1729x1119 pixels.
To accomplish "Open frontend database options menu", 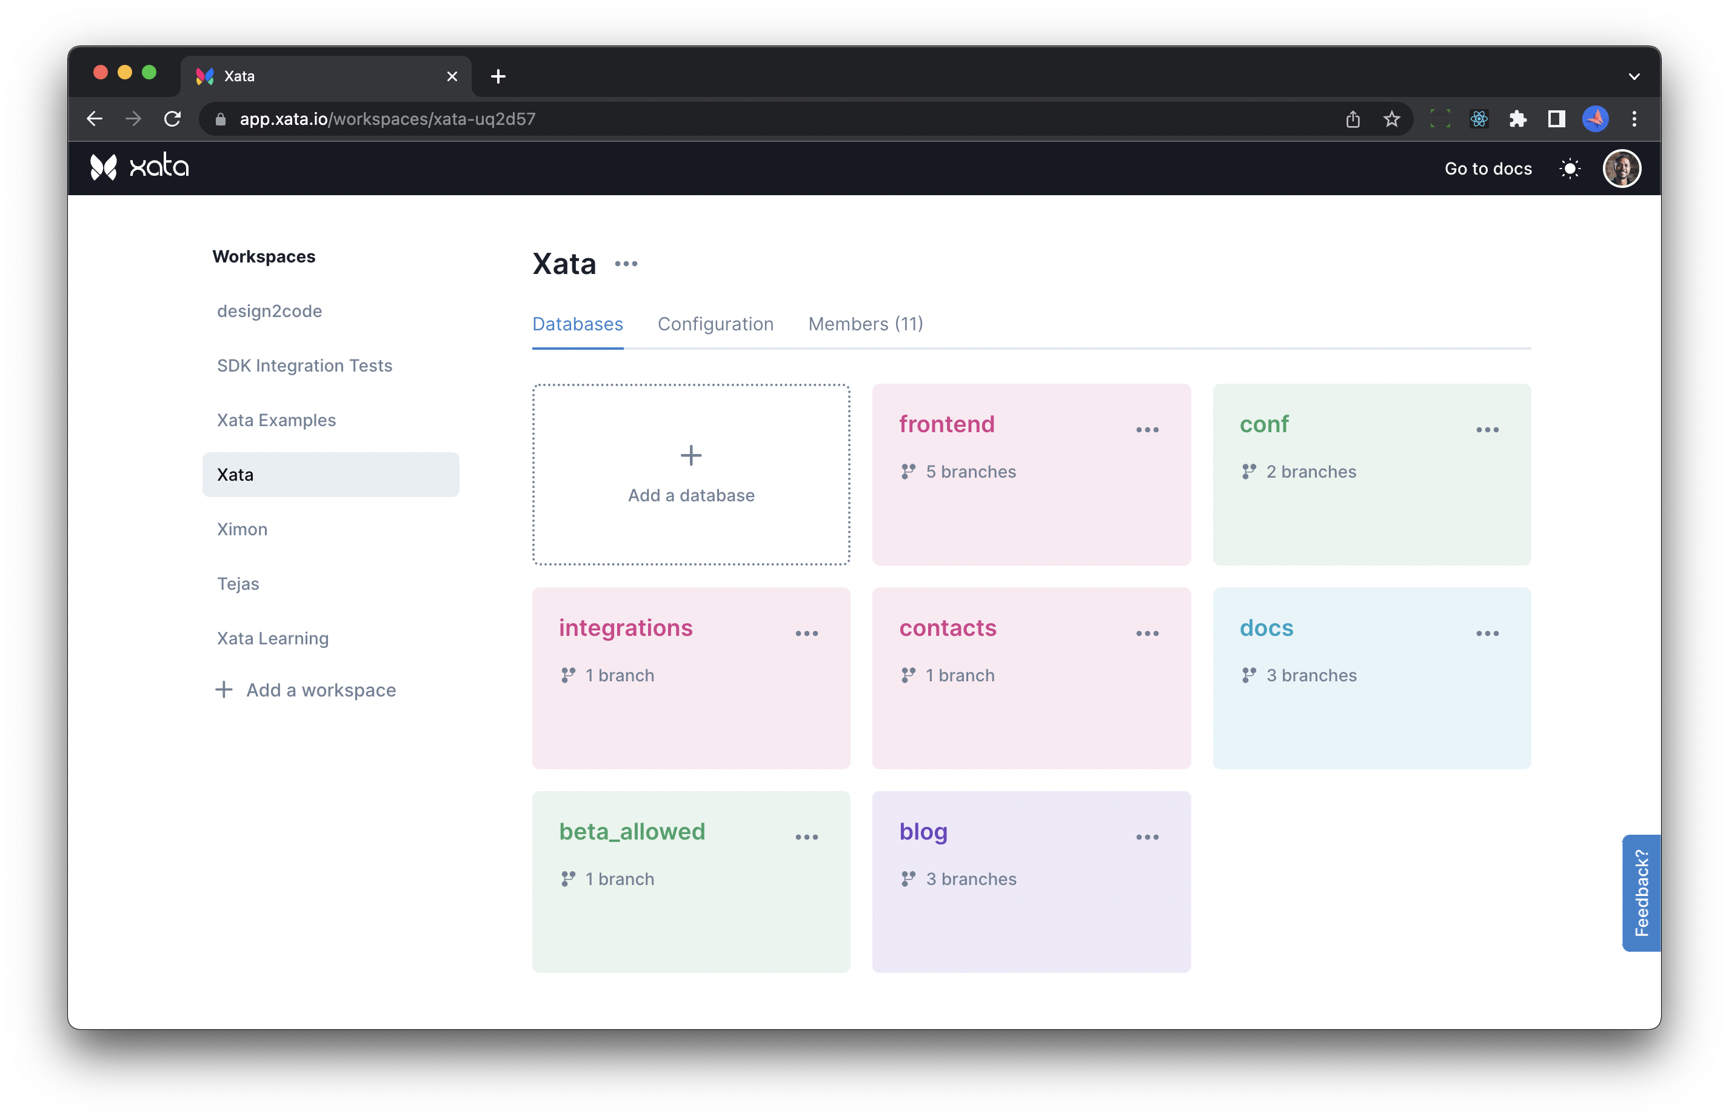I will [1147, 430].
